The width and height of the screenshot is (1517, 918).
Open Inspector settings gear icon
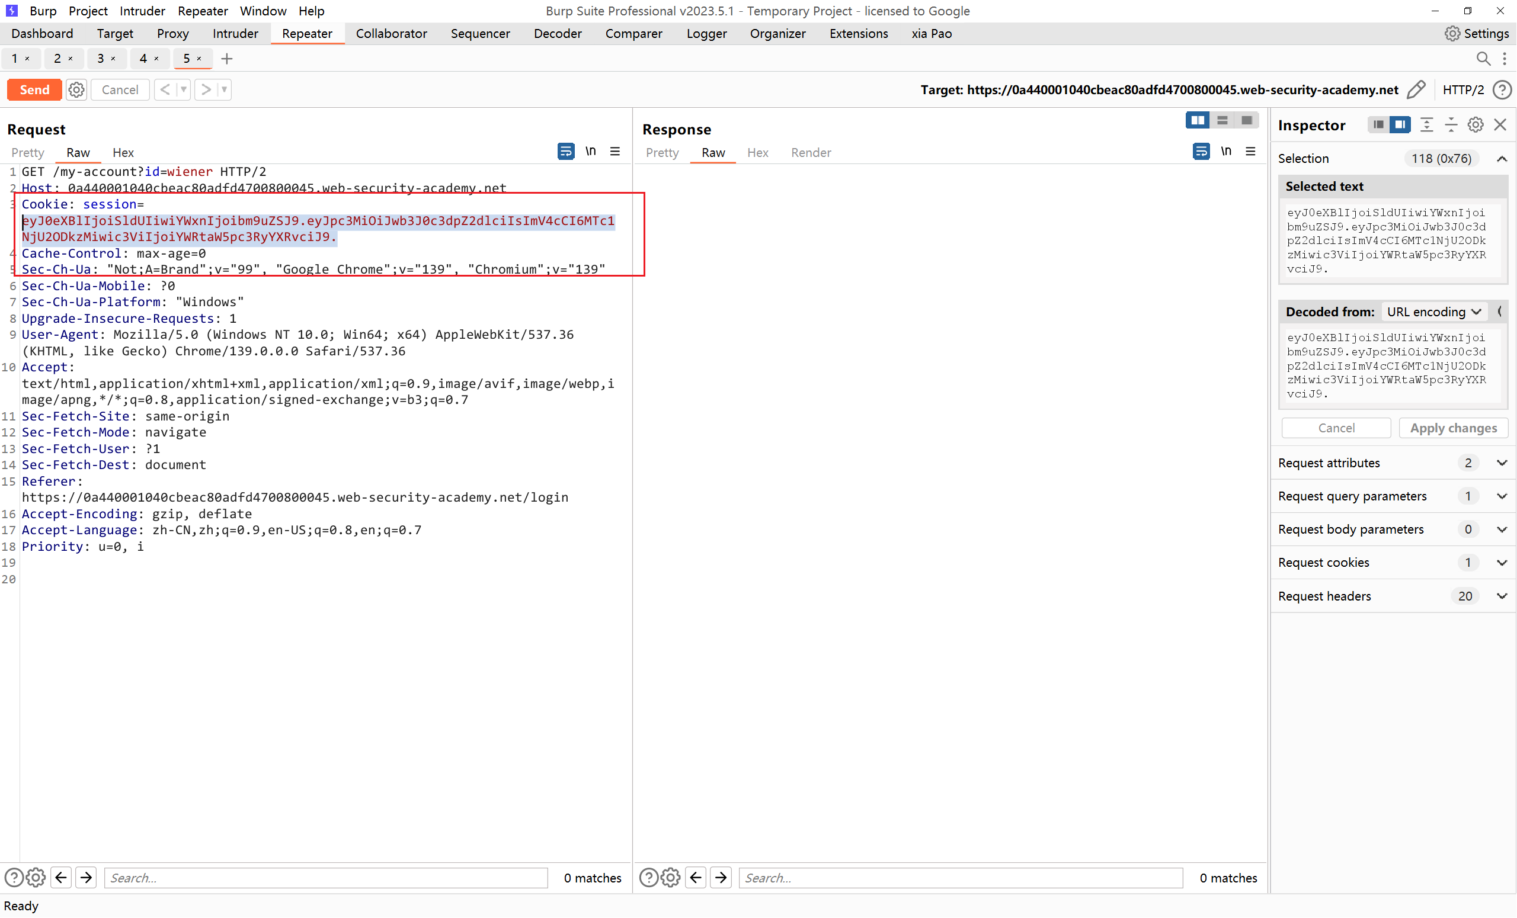(1475, 125)
